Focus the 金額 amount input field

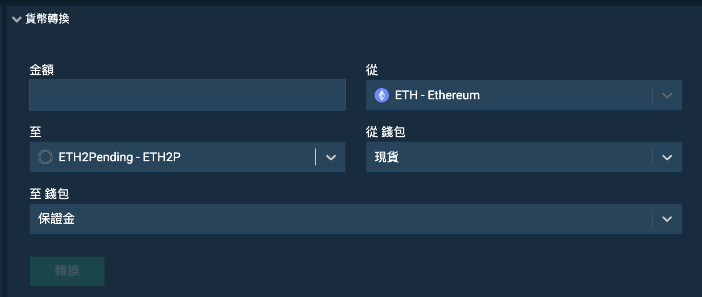tap(188, 95)
